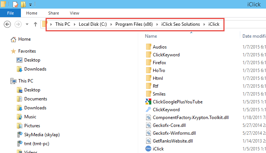Image resolution: width=266 pixels, height=153 pixels.
Task: Sort by the Name column header
Action: coord(151,36)
